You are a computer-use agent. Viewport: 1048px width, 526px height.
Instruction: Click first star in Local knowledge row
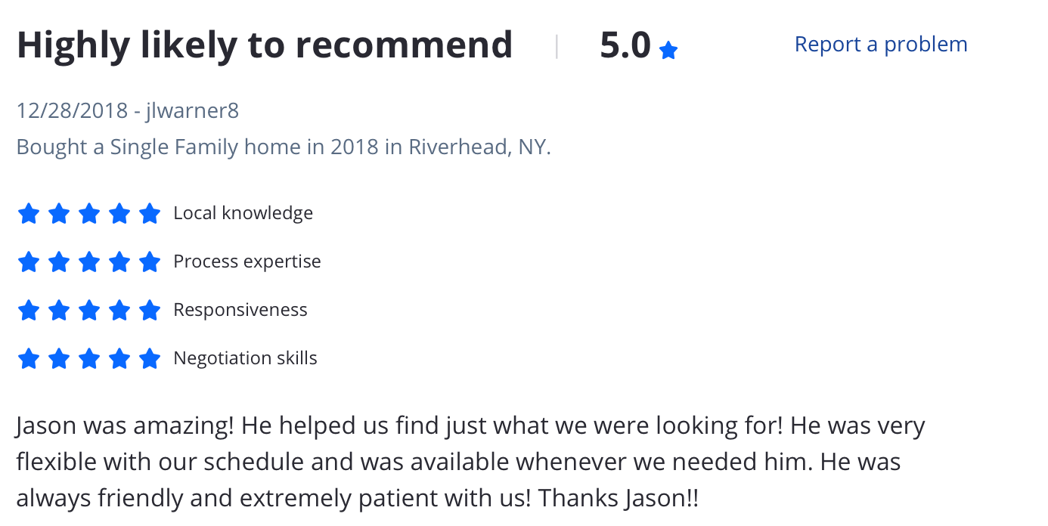tap(28, 214)
